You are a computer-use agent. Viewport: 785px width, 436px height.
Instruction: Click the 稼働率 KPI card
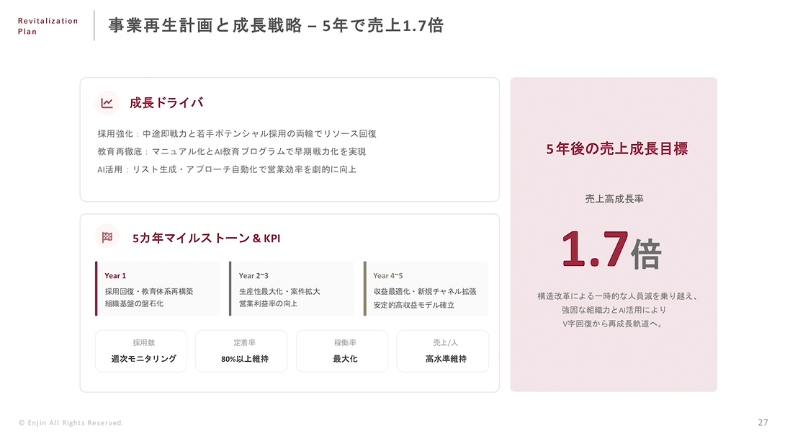[342, 351]
